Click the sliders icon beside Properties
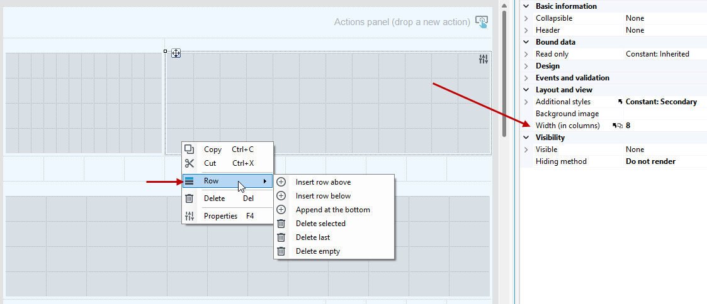Viewport: 707px width, 304px height. [x=189, y=216]
